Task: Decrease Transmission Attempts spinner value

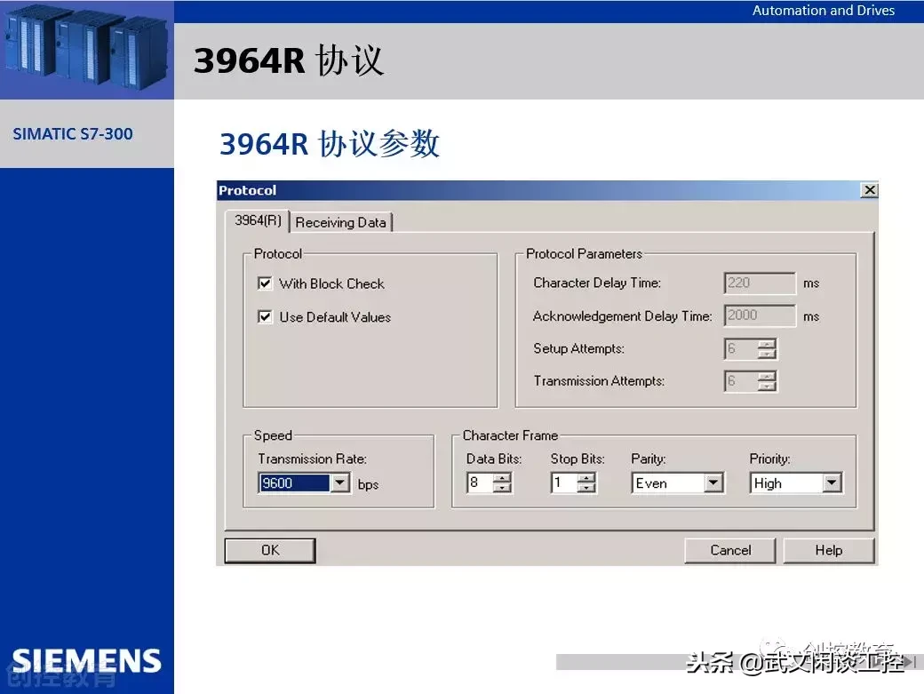Action: click(x=768, y=387)
